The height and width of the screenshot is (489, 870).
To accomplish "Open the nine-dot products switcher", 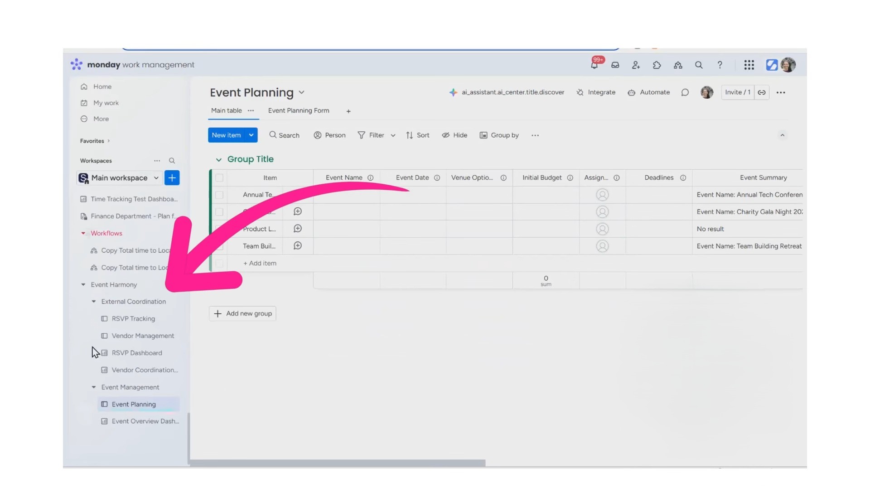I will 749,65.
